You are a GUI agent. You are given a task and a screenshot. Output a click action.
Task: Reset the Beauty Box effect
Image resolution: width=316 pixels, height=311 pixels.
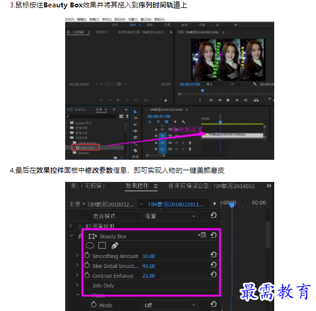tap(213, 235)
